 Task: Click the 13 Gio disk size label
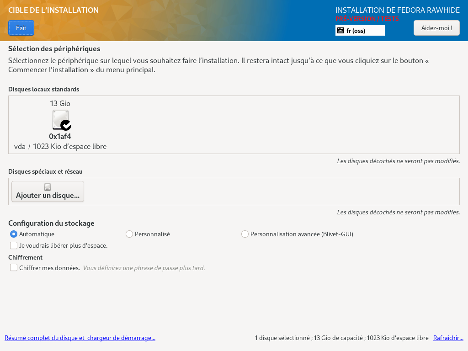tap(60, 104)
